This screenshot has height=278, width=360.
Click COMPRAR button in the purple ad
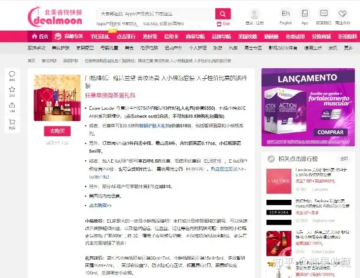[331, 132]
